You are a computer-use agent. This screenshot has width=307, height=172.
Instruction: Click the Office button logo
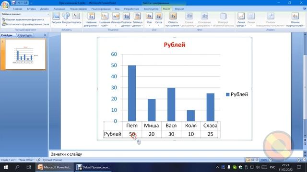coord(5,5)
